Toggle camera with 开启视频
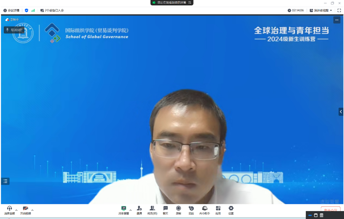This screenshot has width=344, height=219. click(x=25, y=210)
